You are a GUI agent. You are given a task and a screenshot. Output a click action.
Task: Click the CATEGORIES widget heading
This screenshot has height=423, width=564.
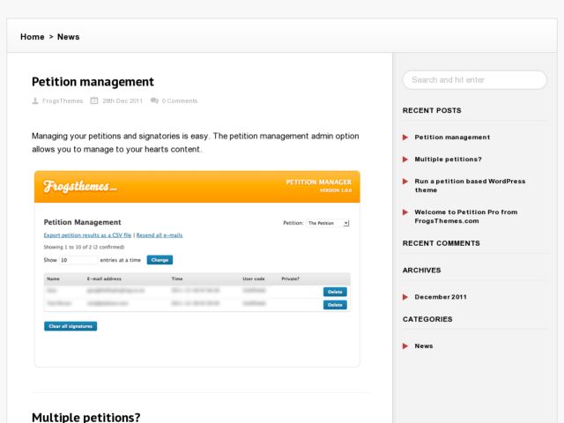pos(427,319)
